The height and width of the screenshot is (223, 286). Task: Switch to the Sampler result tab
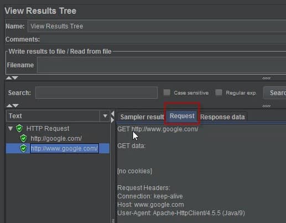click(142, 117)
